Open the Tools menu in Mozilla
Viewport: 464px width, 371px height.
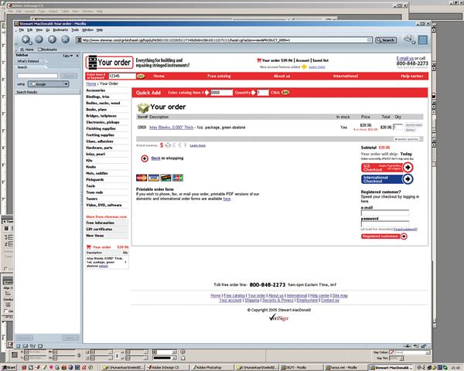(x=75, y=30)
